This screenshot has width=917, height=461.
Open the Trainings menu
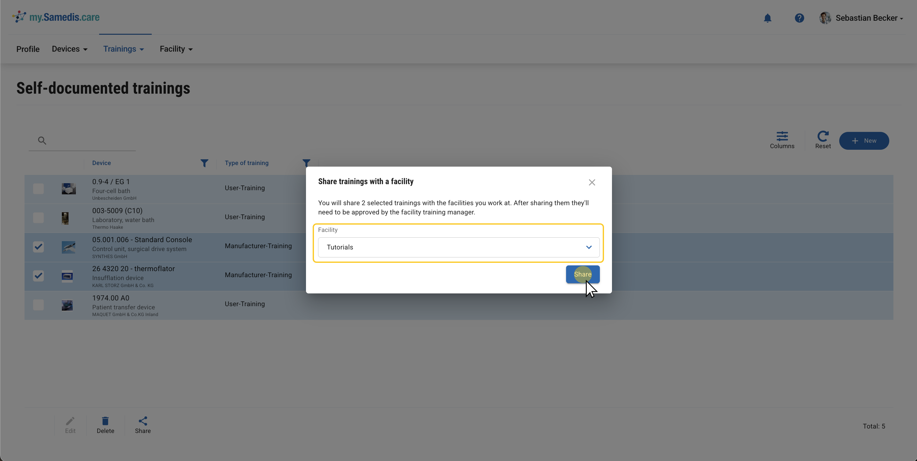tap(124, 49)
